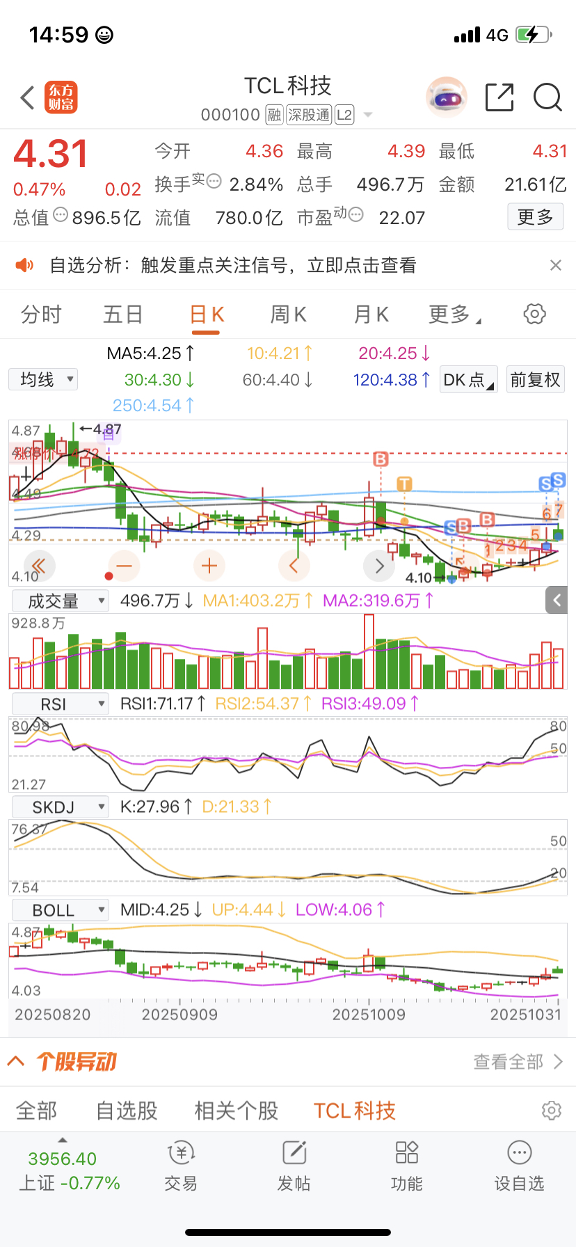Image resolution: width=576 pixels, height=1247 pixels.
Task: Switch to the 五日 tab
Action: pos(123,315)
